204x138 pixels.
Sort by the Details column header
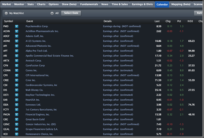point(108,21)
